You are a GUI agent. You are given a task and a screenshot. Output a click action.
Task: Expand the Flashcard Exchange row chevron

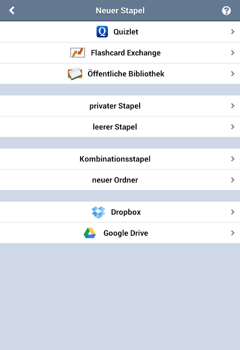click(233, 52)
